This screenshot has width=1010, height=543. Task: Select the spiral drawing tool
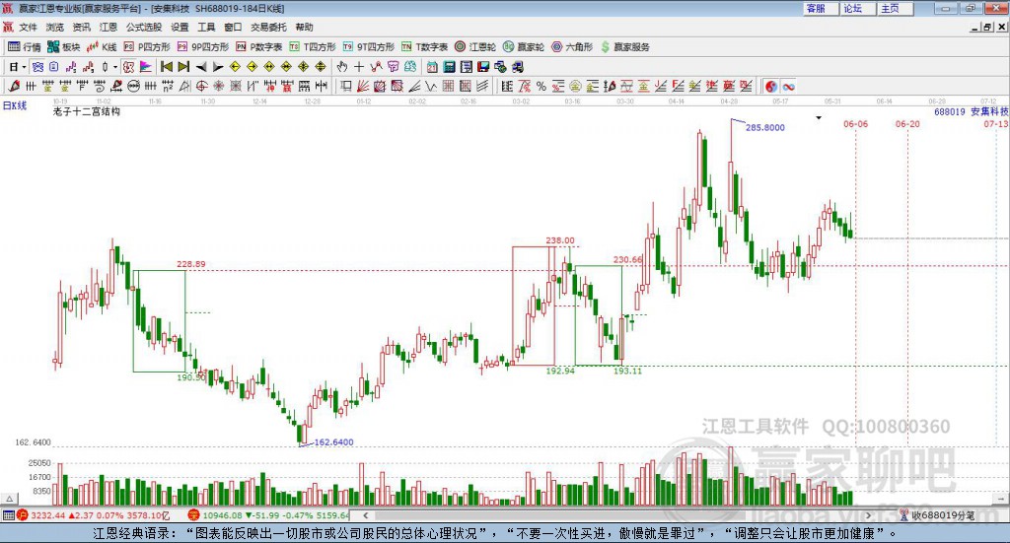(x=100, y=86)
